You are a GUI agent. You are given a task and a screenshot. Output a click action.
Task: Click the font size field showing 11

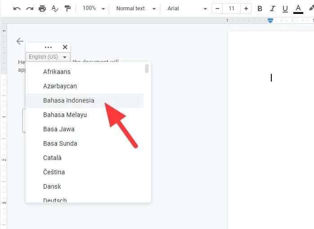231,9
